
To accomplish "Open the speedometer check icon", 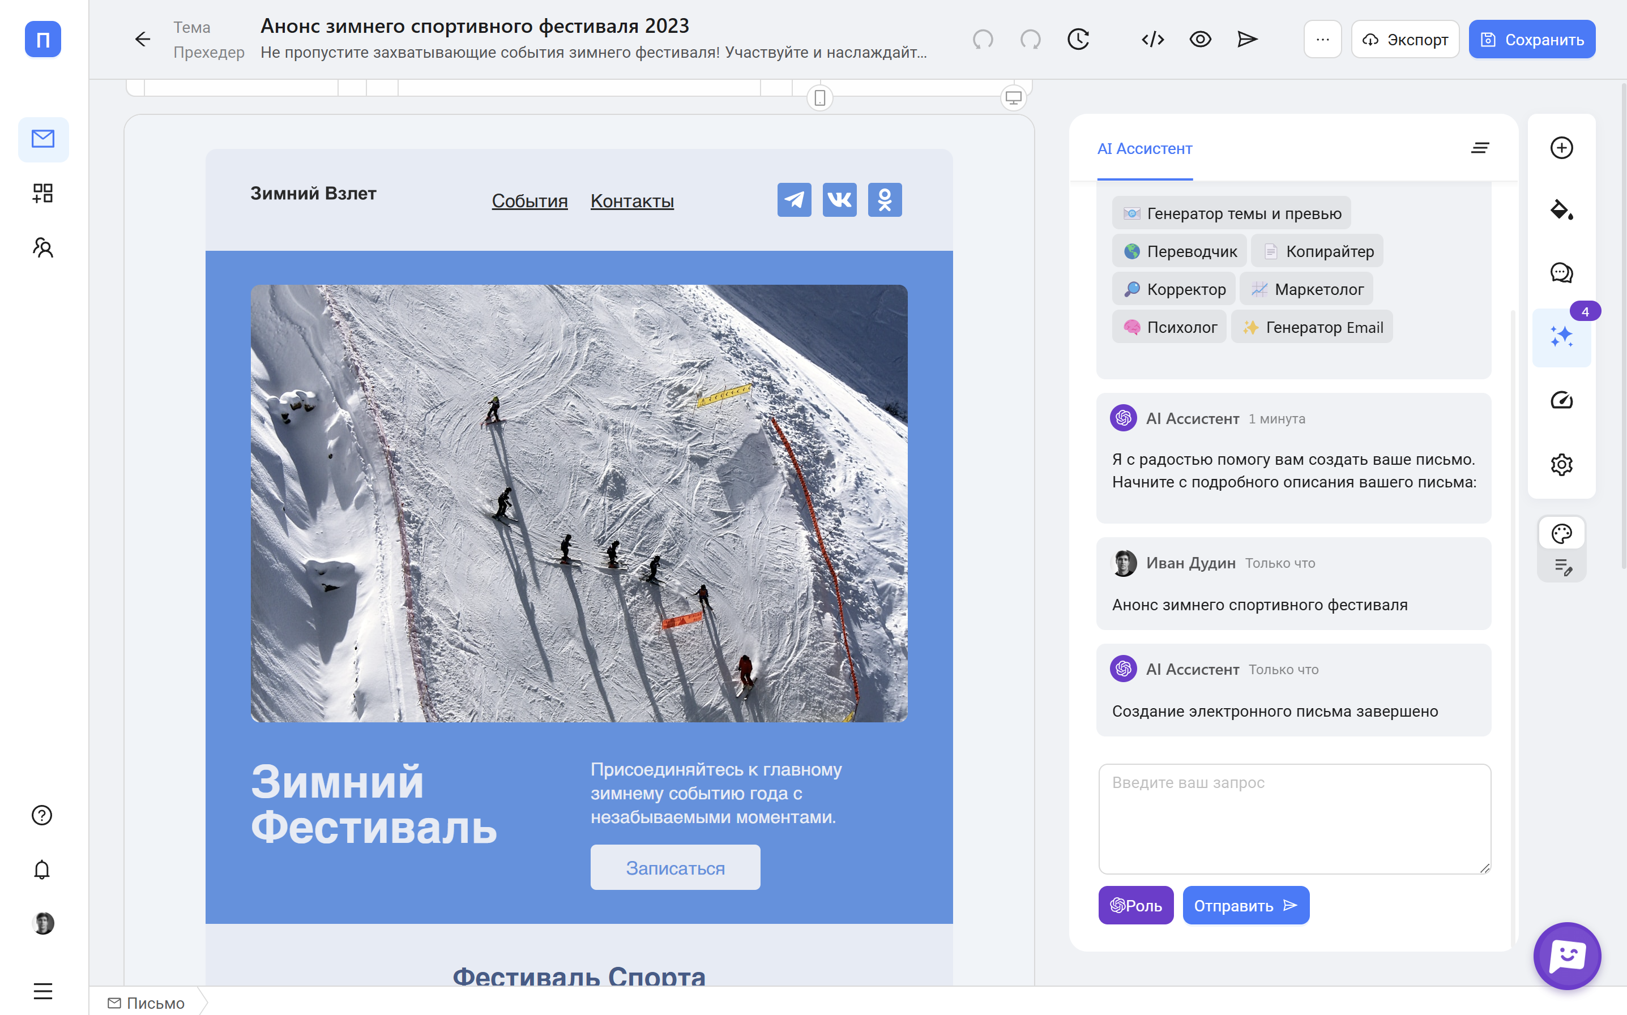I will 1562,401.
